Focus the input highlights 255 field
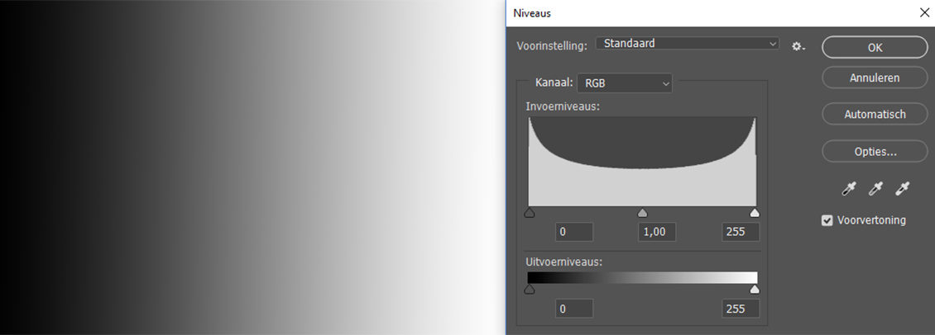The height and width of the screenshot is (335, 935). pyautogui.click(x=740, y=232)
